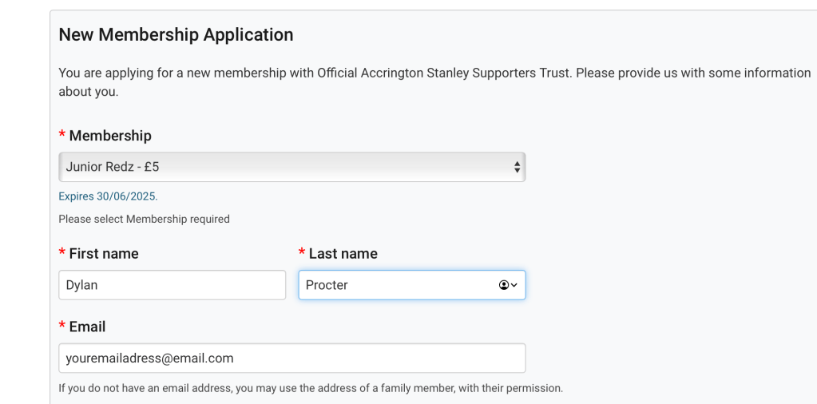Image resolution: width=817 pixels, height=404 pixels.
Task: Click the Membership field label
Action: [110, 136]
